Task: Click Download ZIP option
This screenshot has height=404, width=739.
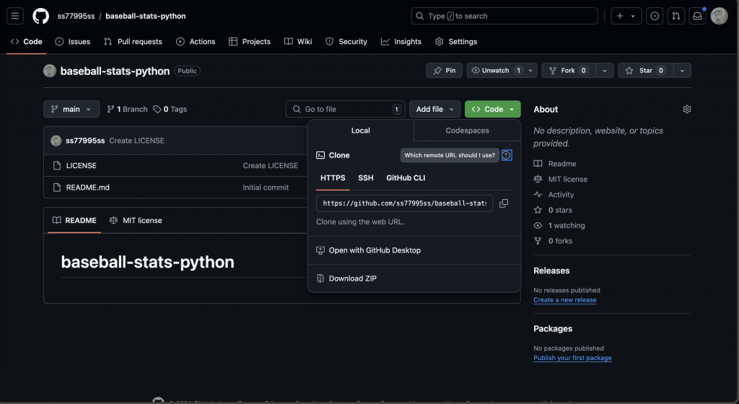Action: click(x=352, y=278)
